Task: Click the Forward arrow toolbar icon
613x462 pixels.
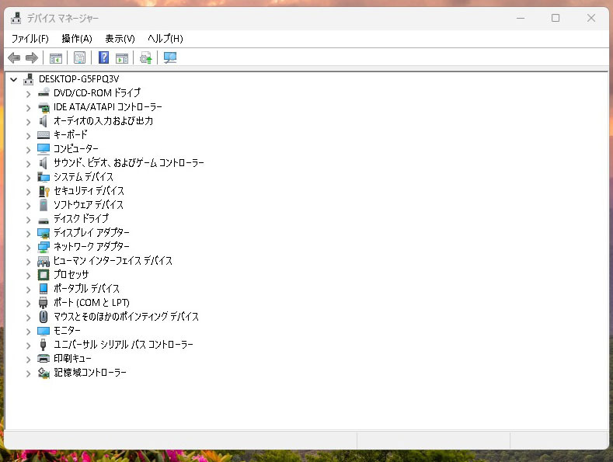Action: (32, 58)
